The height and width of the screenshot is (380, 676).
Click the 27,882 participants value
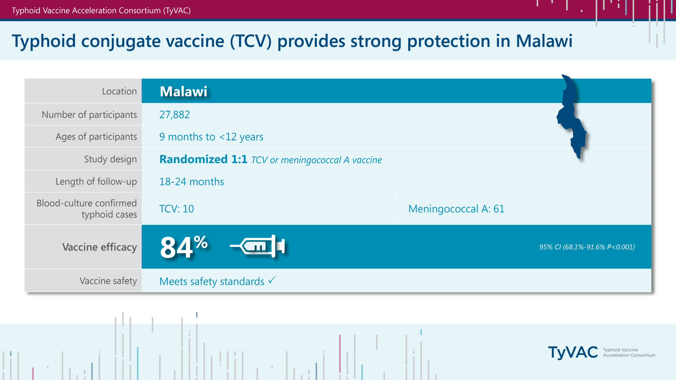175,115
